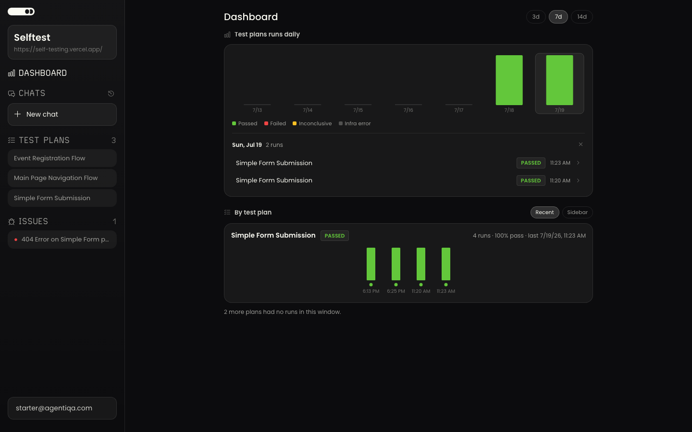Open the 11:20 AM Simple Form Submission run
This screenshot has width=692, height=432.
408,180
